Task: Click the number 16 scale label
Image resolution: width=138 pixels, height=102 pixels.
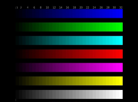Action: [x=67, y=8]
